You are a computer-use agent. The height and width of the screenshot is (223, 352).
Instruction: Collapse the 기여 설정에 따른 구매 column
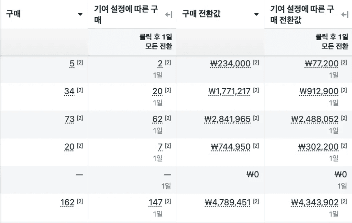[x=168, y=14]
